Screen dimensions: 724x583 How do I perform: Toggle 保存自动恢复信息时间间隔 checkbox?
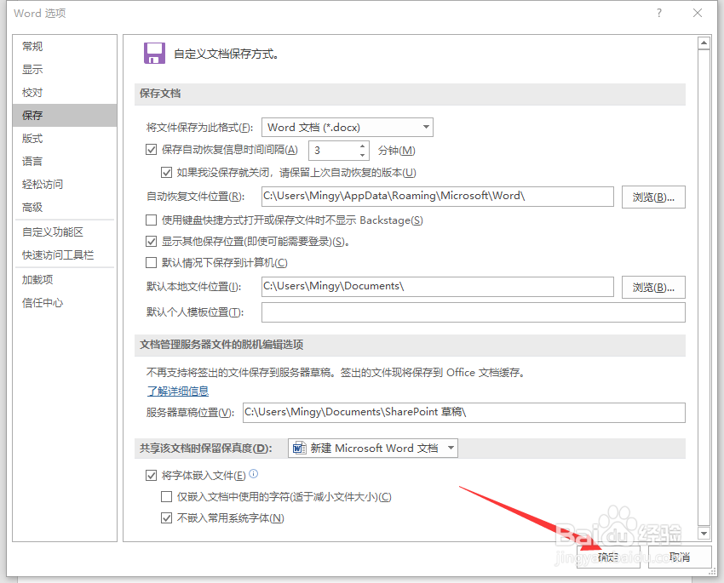[151, 150]
